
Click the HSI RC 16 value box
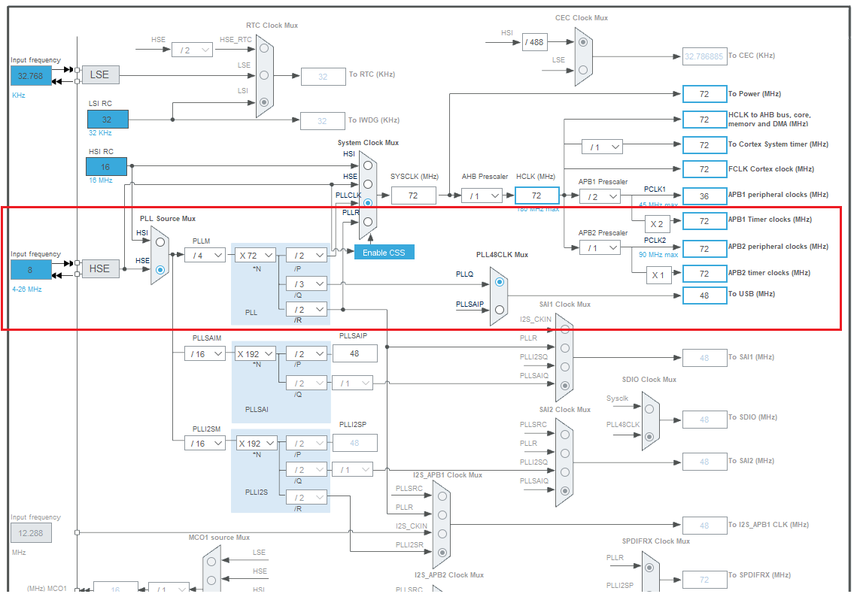click(106, 166)
